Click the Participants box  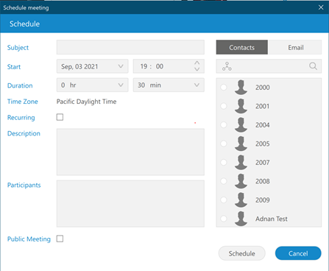coord(130,204)
